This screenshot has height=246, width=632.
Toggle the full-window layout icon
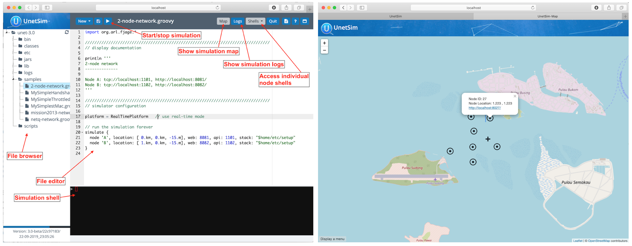pos(305,21)
